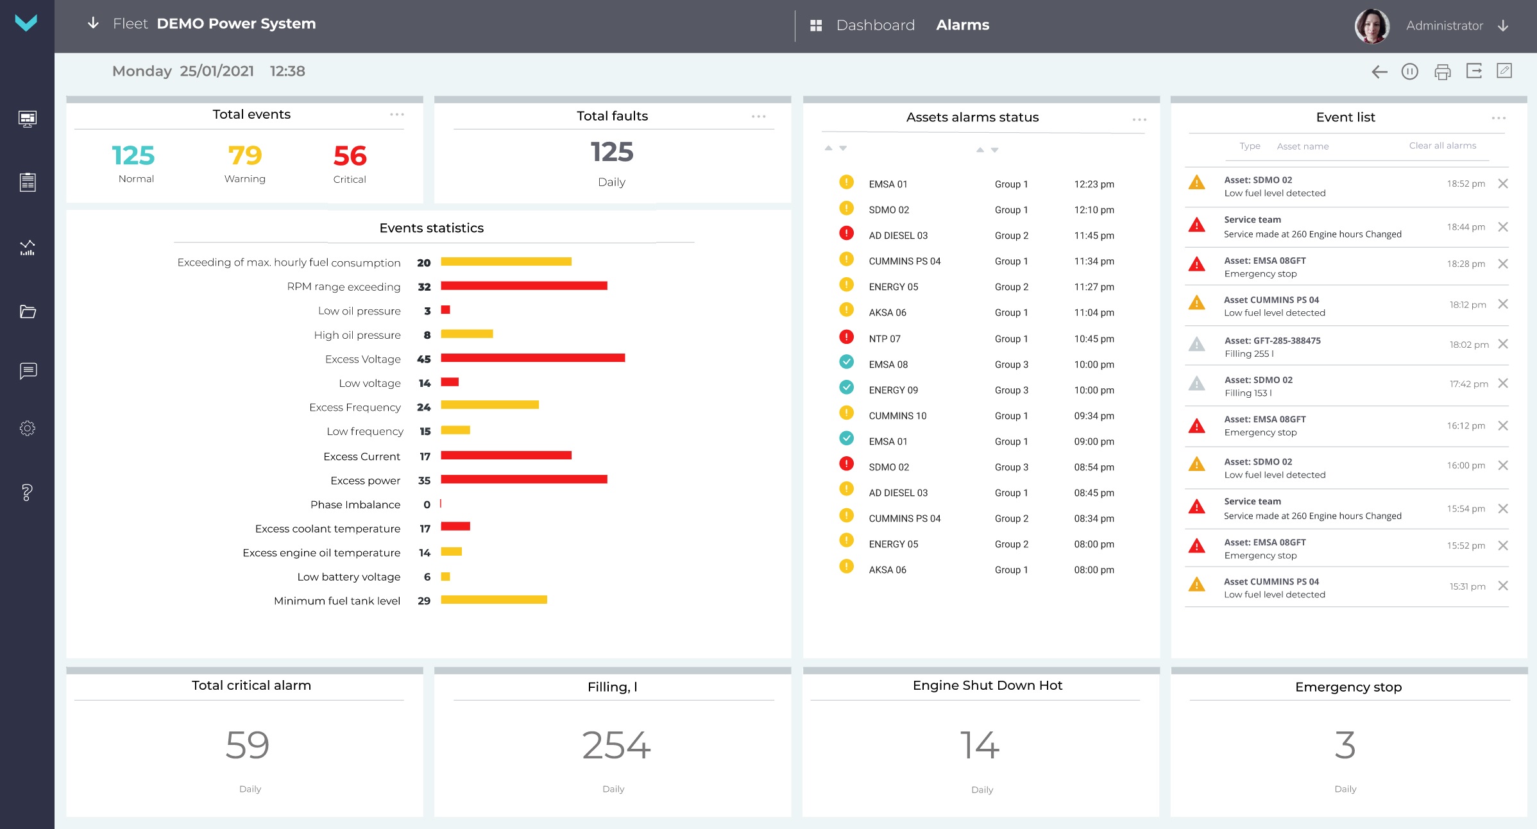Screen dimensions: 1537x829
Task: Print the dashboard using the printer icon
Action: point(1444,71)
